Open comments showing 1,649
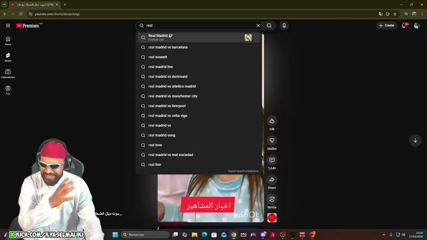The height and width of the screenshot is (240, 427). pyautogui.click(x=272, y=160)
